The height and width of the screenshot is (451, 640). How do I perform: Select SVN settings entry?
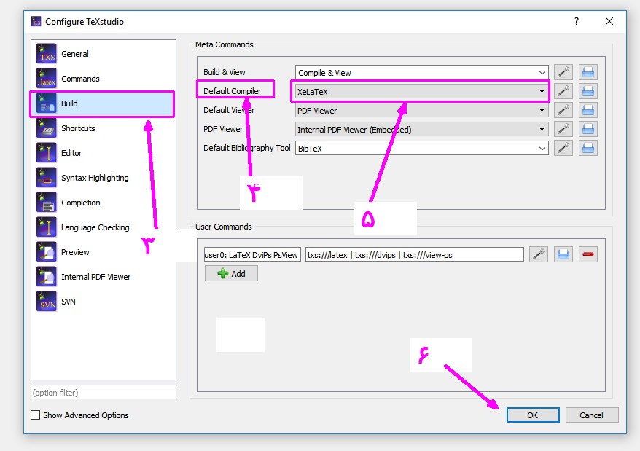[x=104, y=302]
